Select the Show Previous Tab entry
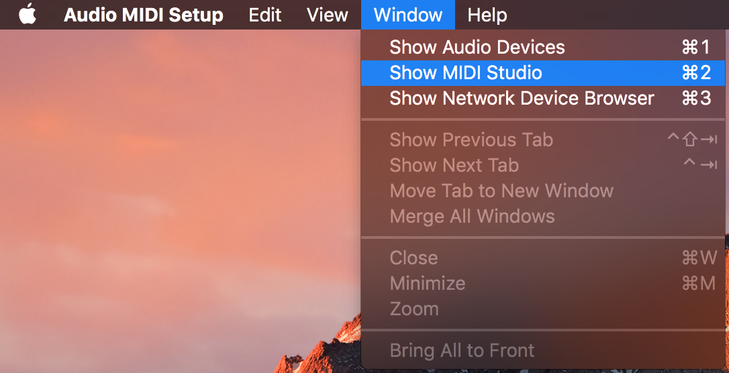The width and height of the screenshot is (729, 373). click(x=471, y=140)
